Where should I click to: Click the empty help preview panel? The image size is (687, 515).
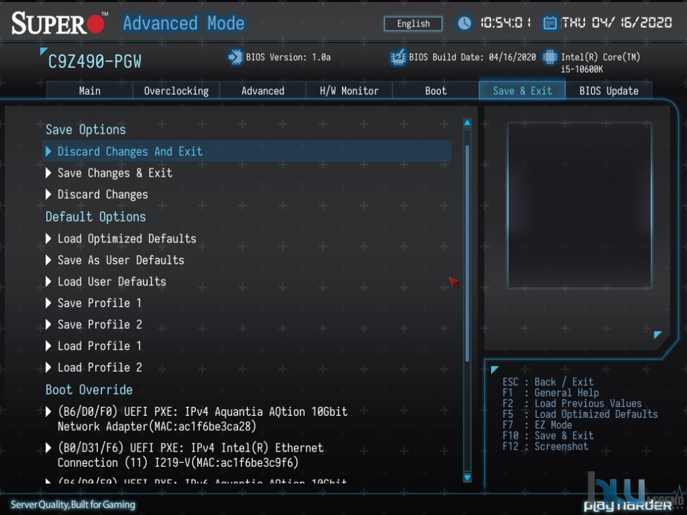580,205
